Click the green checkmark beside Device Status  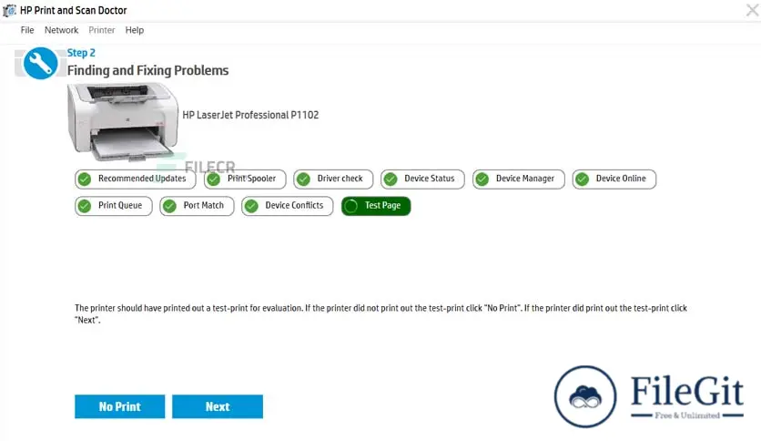391,179
